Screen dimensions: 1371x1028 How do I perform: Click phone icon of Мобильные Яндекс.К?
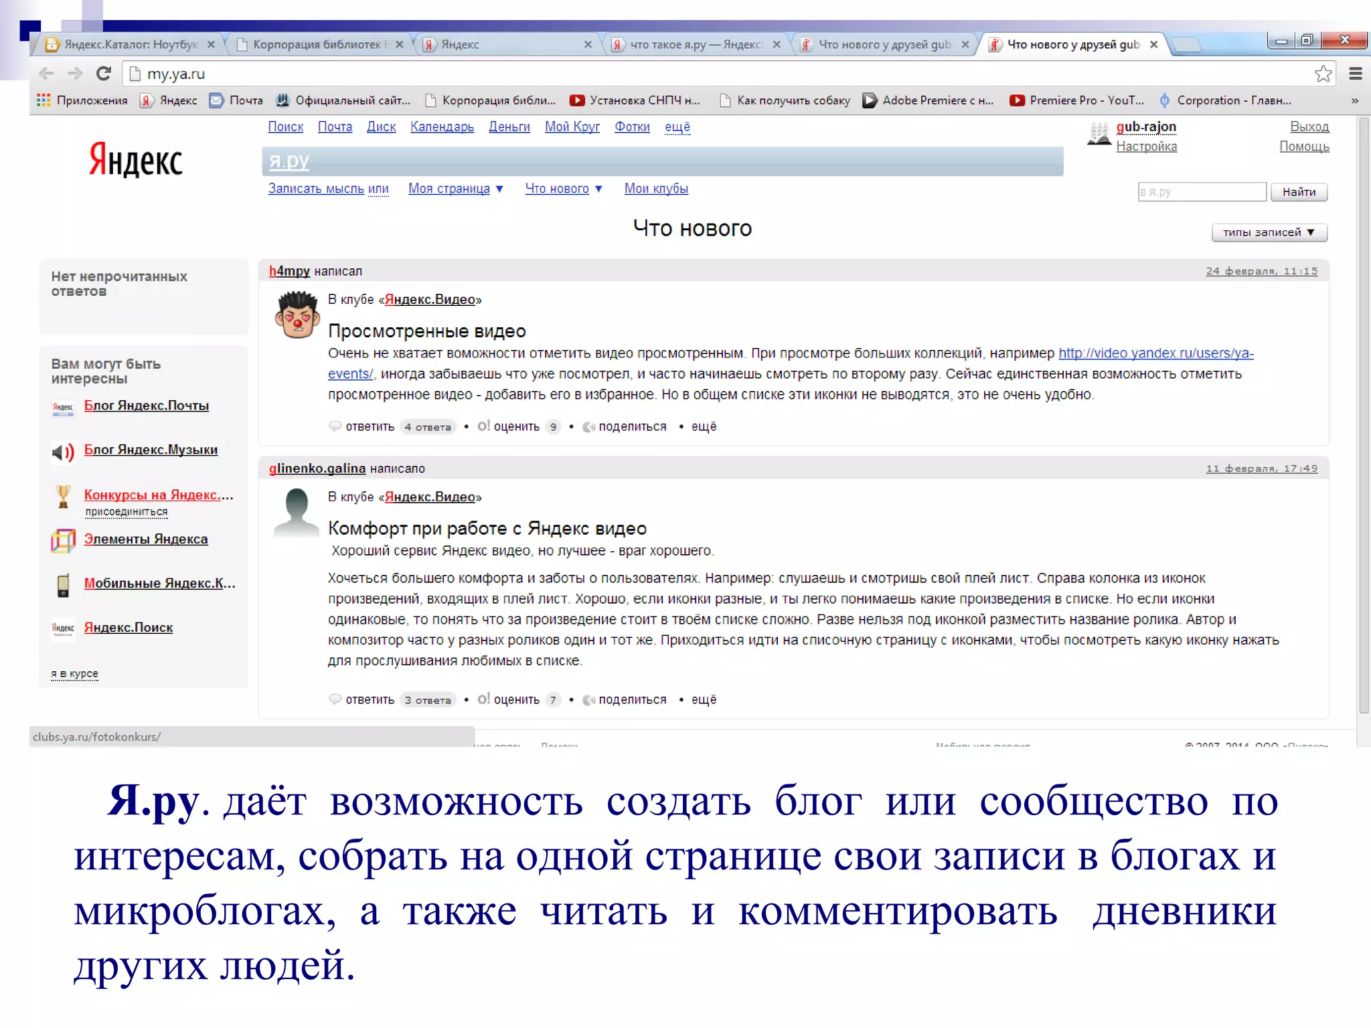pyautogui.click(x=63, y=585)
